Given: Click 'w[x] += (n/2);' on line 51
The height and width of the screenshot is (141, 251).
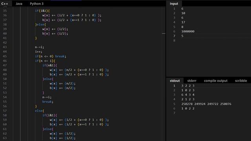Looking at the screenshot, I should pyautogui.click(x=62, y=83).
